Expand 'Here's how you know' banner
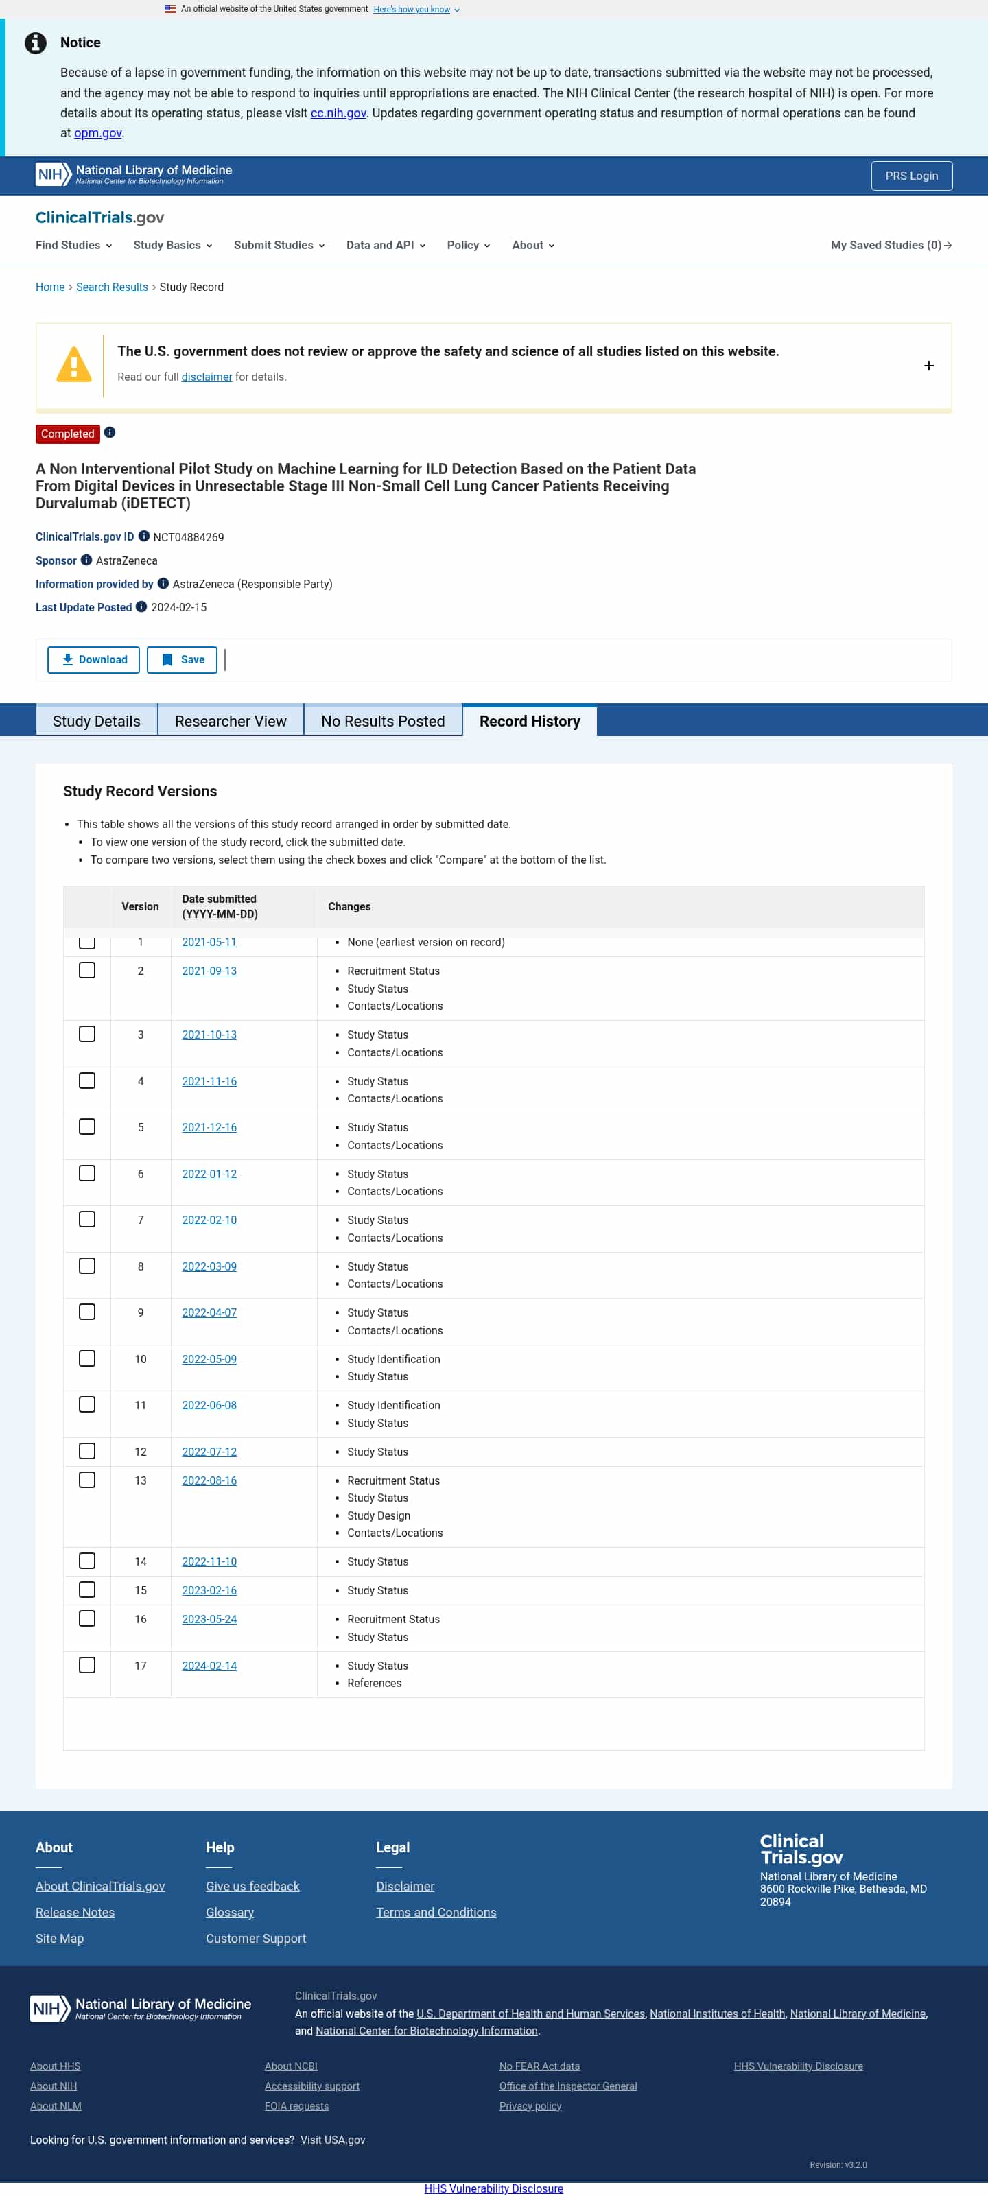The image size is (988, 2196). [x=416, y=10]
